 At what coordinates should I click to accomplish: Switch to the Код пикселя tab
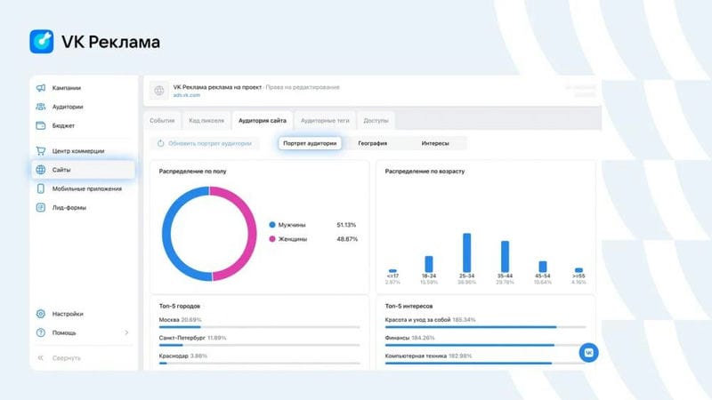point(206,121)
